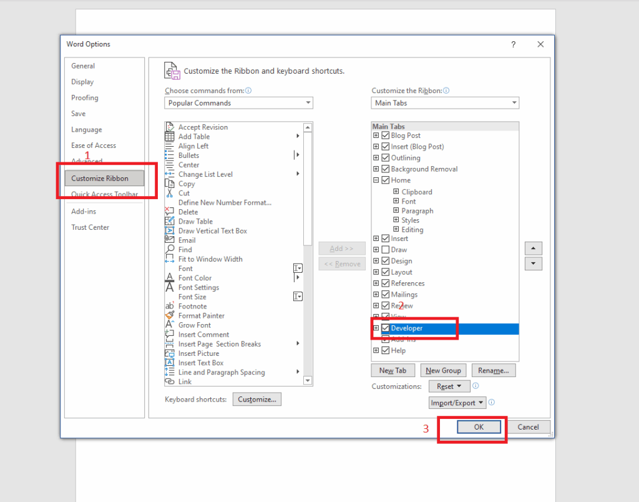The width and height of the screenshot is (639, 502).
Task: Select the Add Table icon
Action: coord(170,136)
